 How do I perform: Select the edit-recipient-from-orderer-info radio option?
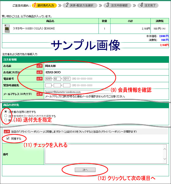coord(5,116)
